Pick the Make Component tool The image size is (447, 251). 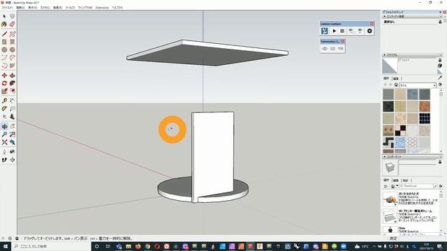(x=12, y=16)
